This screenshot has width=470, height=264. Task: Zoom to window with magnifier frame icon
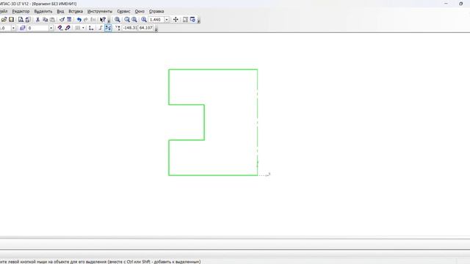tap(117, 20)
